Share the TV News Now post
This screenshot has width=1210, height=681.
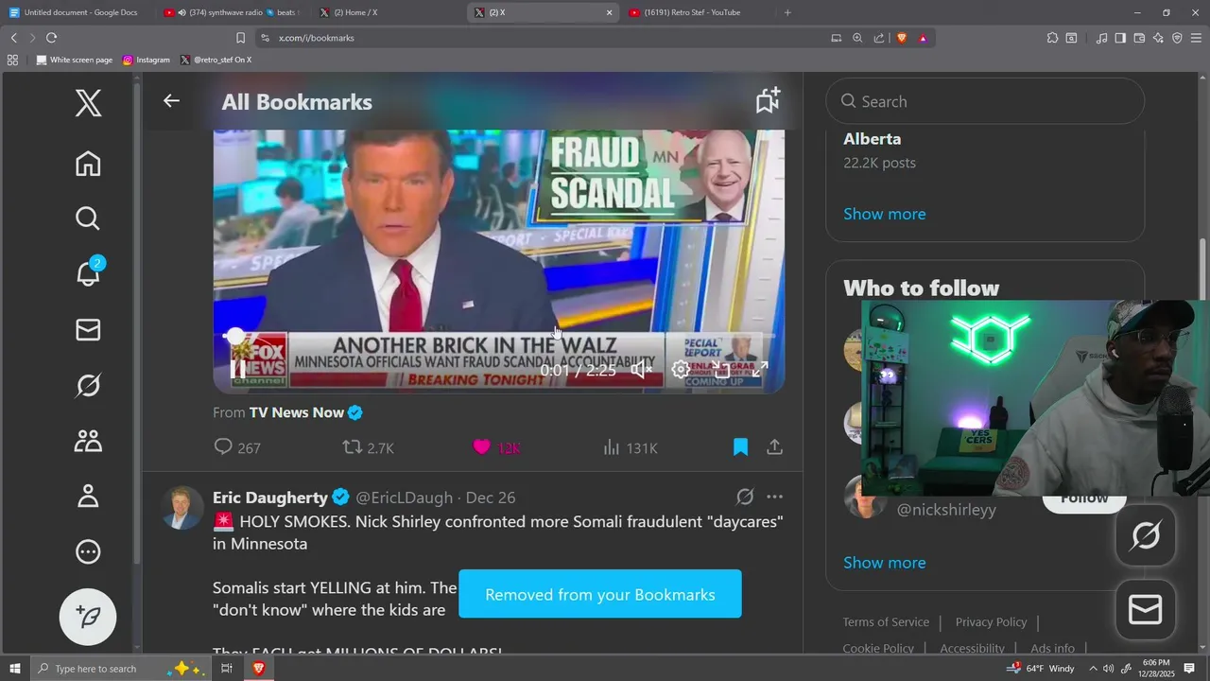[774, 446]
